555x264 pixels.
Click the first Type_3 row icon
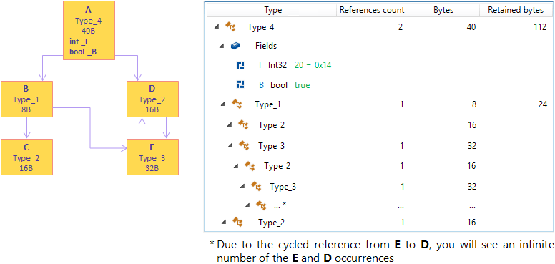(x=244, y=145)
